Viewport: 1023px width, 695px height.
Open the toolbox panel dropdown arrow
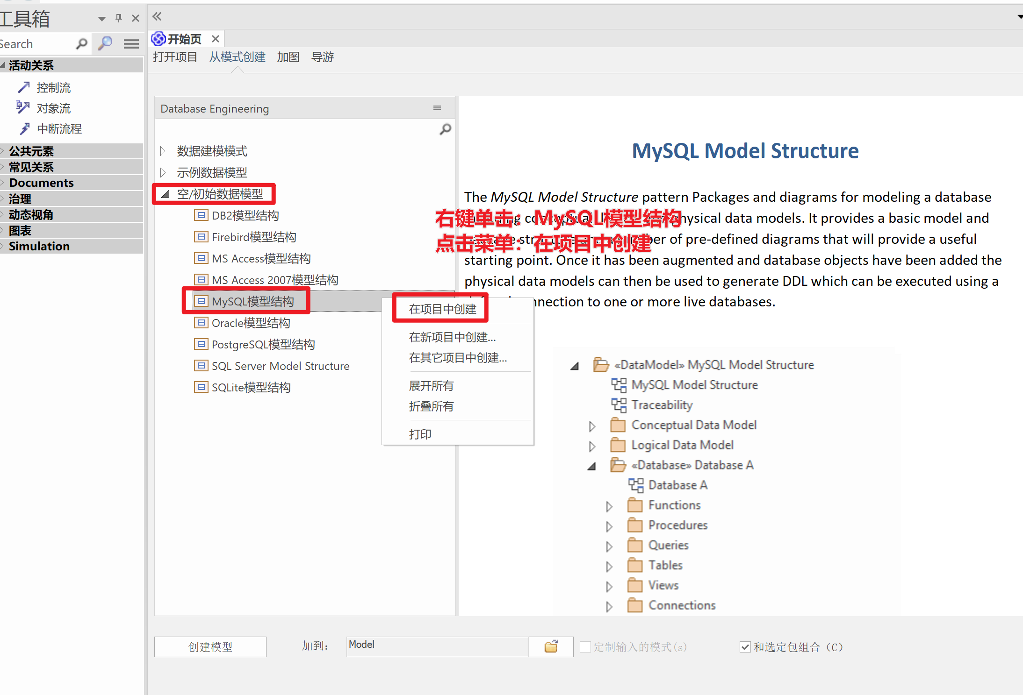click(101, 19)
